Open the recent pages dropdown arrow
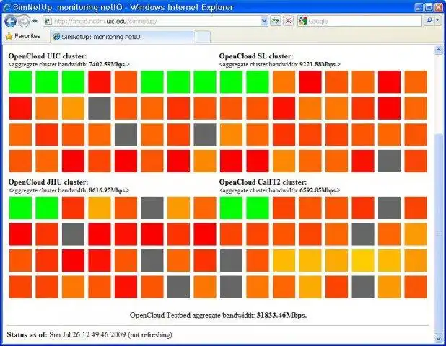This screenshot has width=446, height=346. (35, 22)
